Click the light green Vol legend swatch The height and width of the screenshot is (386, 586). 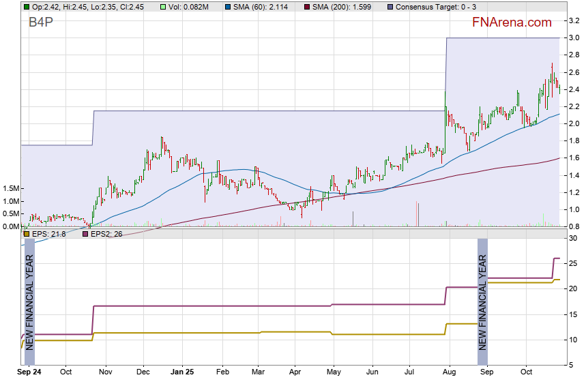point(161,7)
